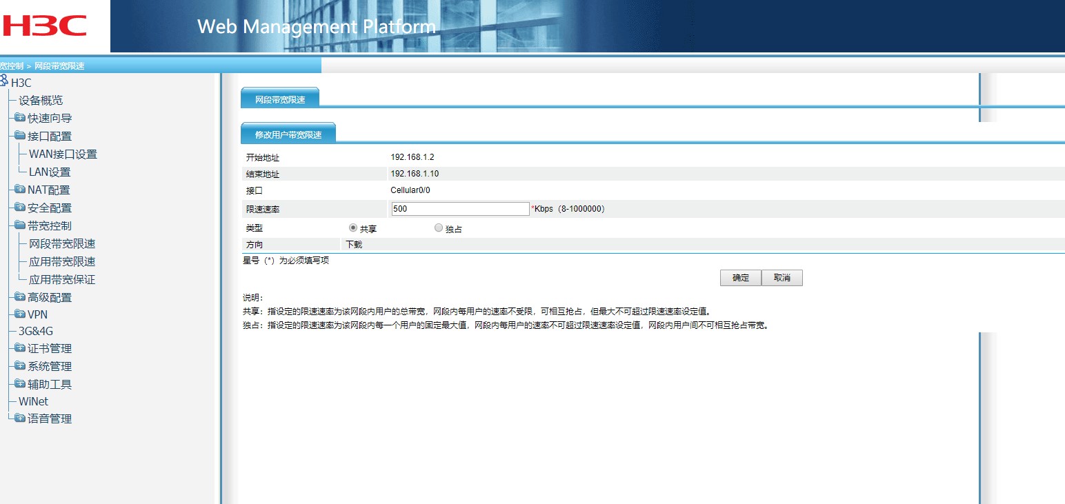The height and width of the screenshot is (504, 1065).
Task: Click the H3C logo in the header
Action: click(x=44, y=26)
